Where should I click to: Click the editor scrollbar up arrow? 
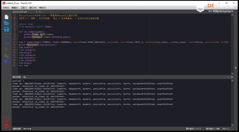(232, 15)
